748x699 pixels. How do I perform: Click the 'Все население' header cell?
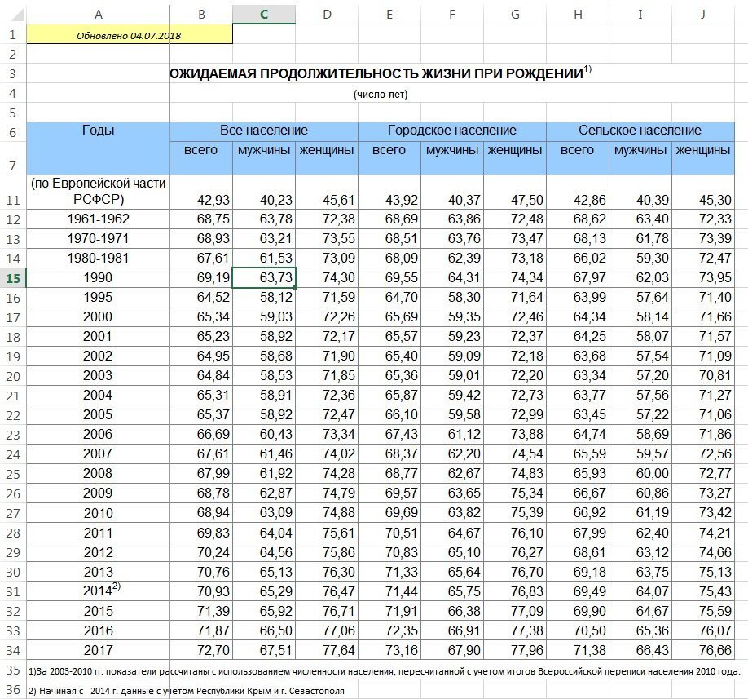tap(264, 131)
